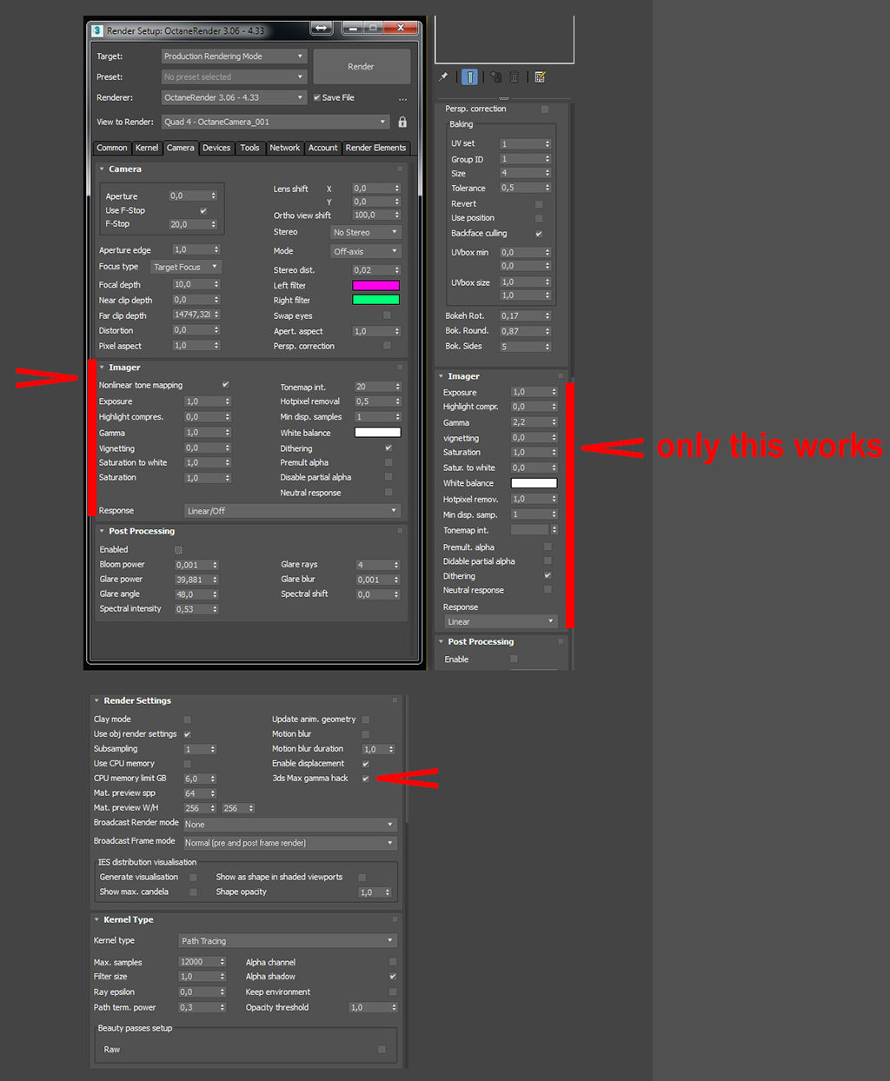Switch to the Account tab
890x1081 pixels.
point(322,148)
